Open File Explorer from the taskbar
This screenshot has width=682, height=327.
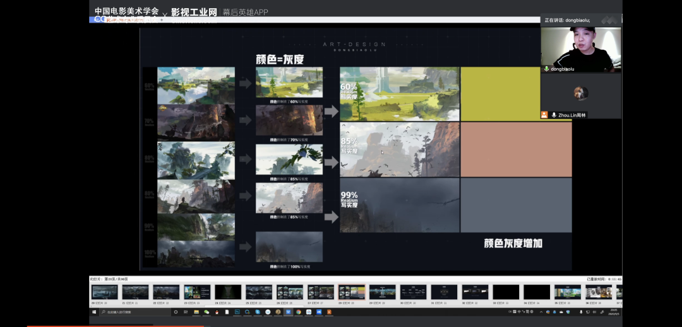pos(196,312)
